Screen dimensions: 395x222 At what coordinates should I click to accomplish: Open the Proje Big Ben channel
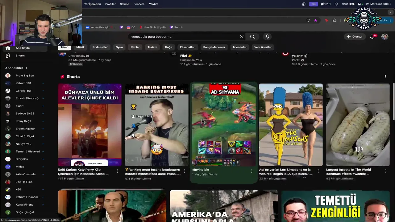click(25, 76)
